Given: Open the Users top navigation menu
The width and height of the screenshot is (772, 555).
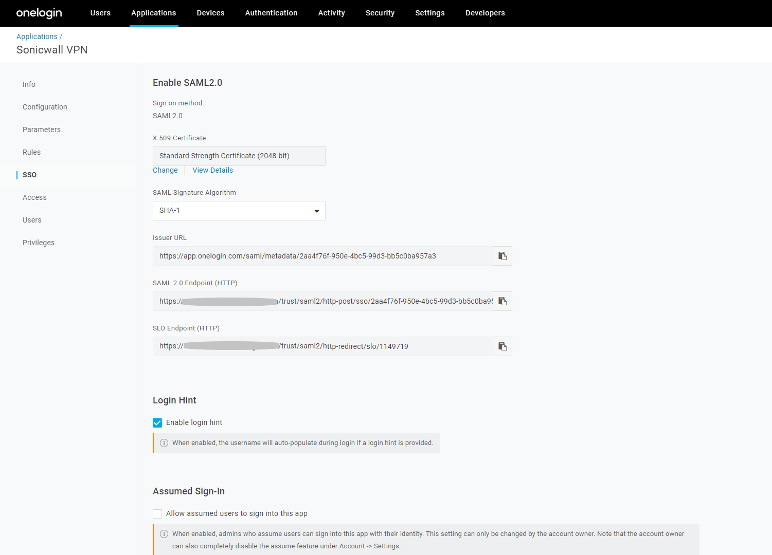Looking at the screenshot, I should (x=100, y=13).
